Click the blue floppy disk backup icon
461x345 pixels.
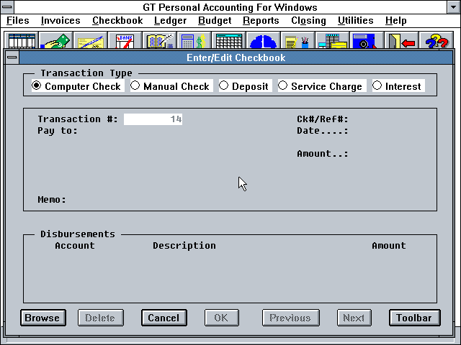tap(367, 40)
